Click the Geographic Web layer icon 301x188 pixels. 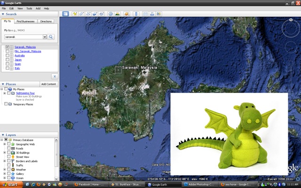[13, 144]
